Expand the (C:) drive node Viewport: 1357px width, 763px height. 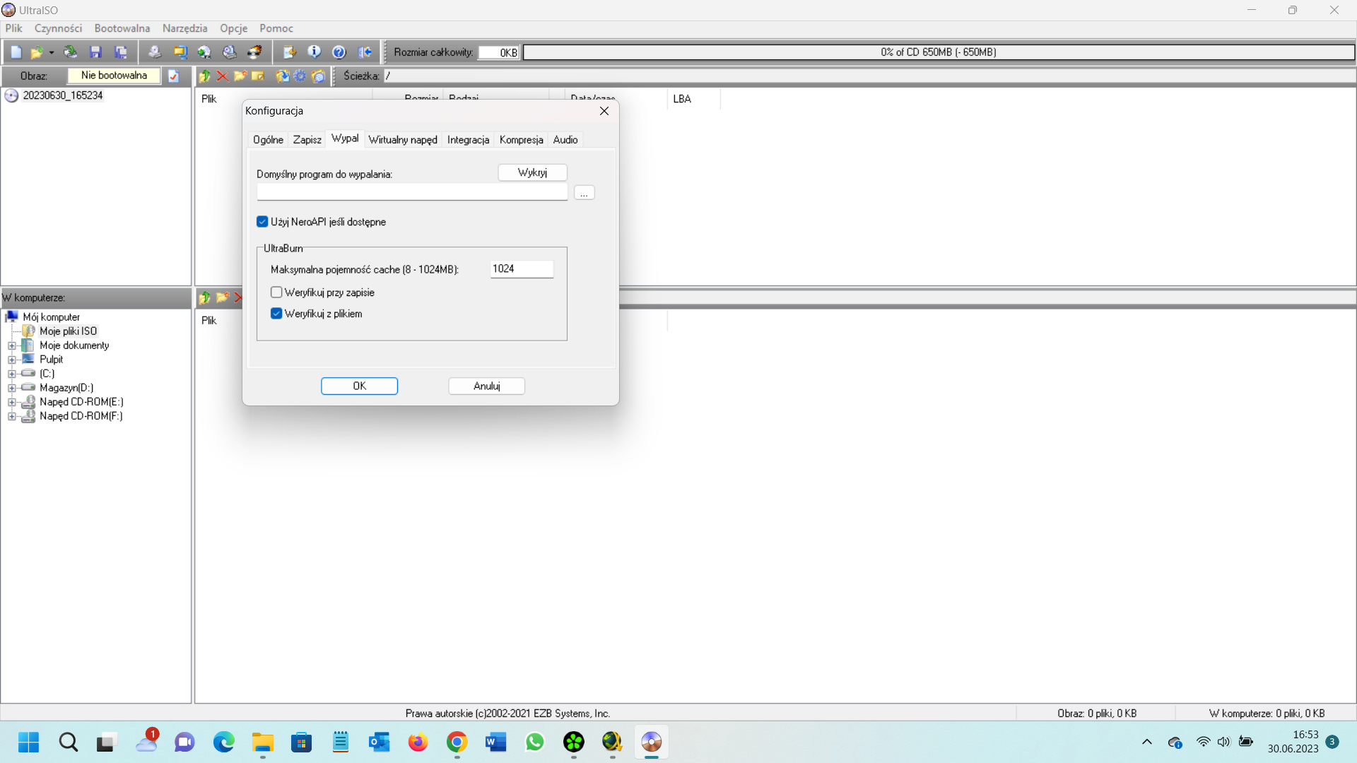pos(11,374)
